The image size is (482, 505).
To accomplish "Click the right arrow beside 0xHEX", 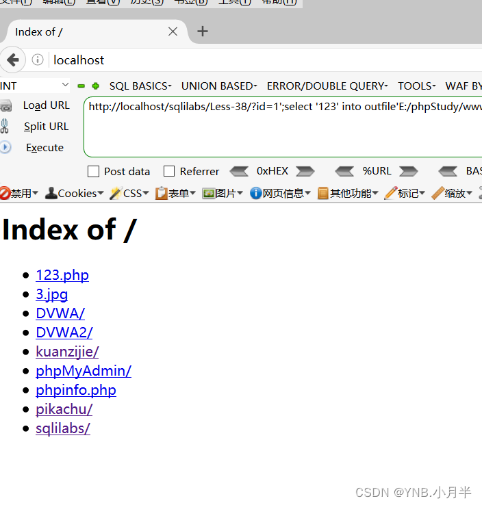I will click(305, 171).
